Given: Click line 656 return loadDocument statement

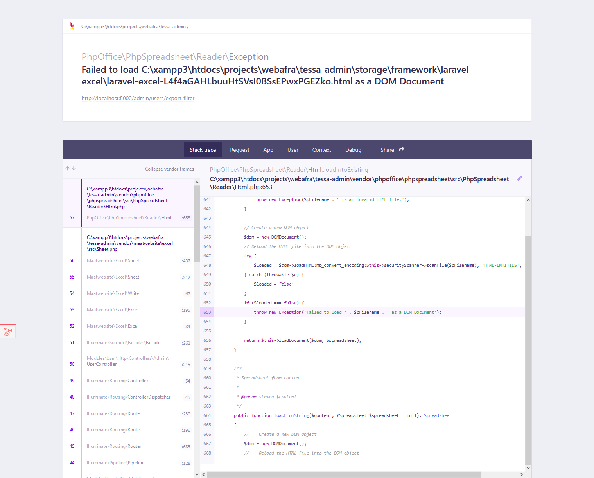Looking at the screenshot, I should pos(303,340).
